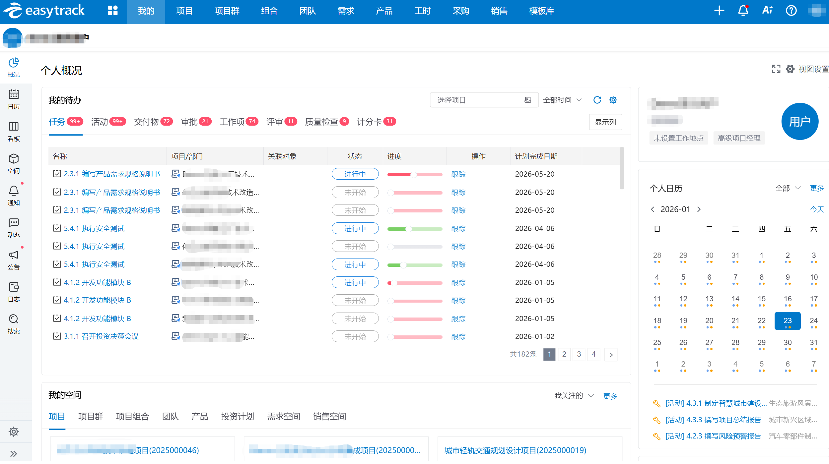
Task: Toggle fullscreen view icon near 视图设置
Action: coord(776,69)
